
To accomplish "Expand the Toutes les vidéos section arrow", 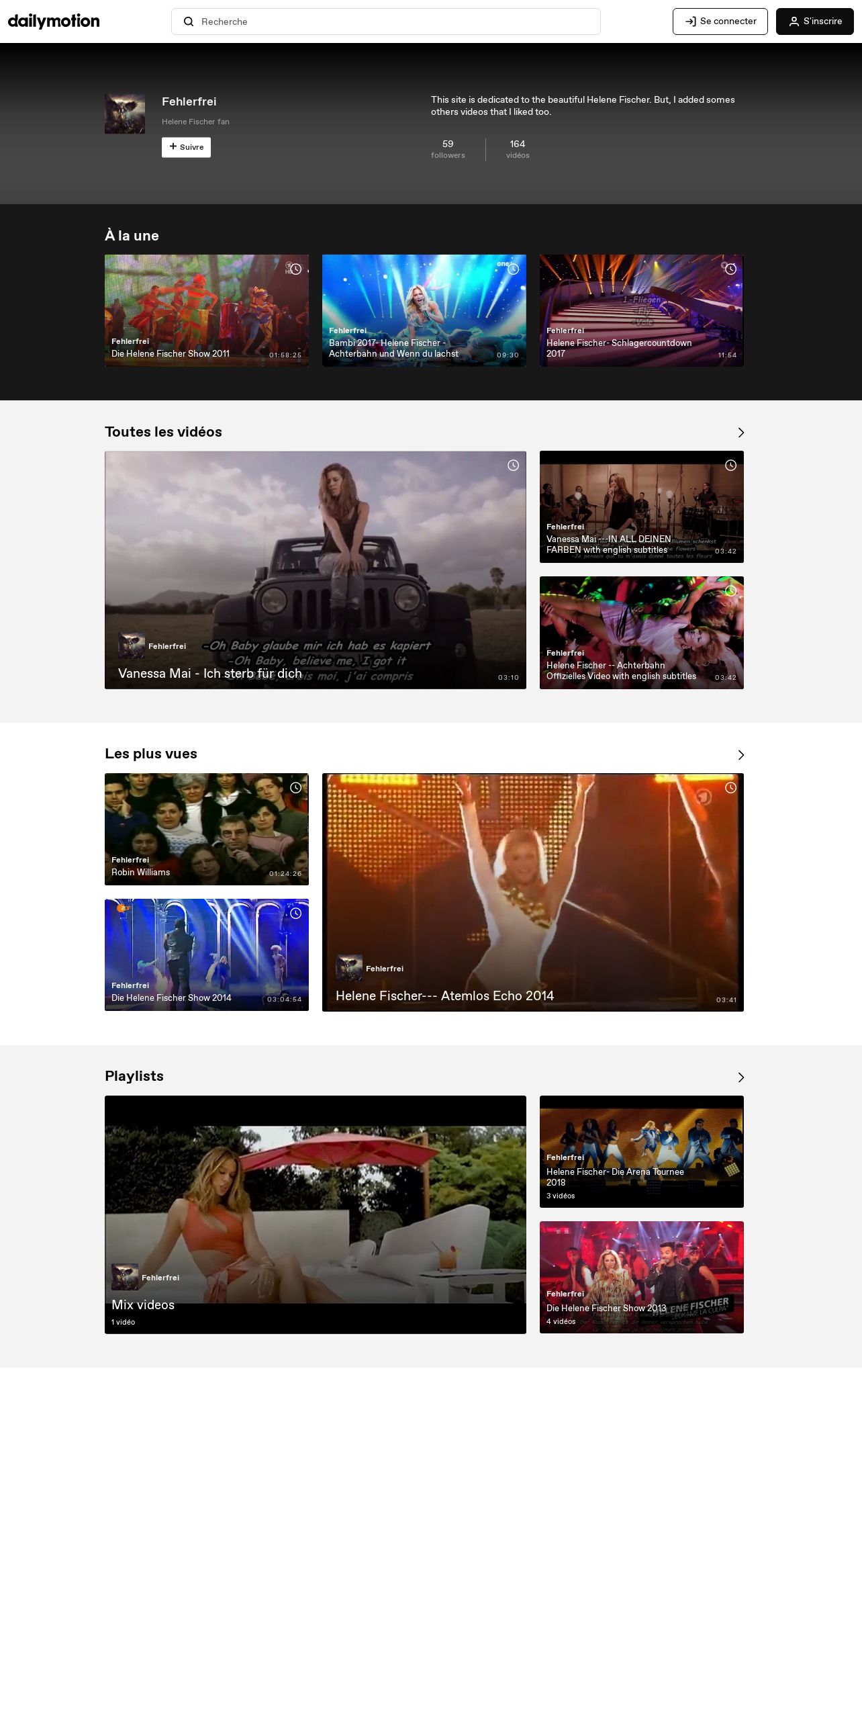I will pyautogui.click(x=740, y=433).
